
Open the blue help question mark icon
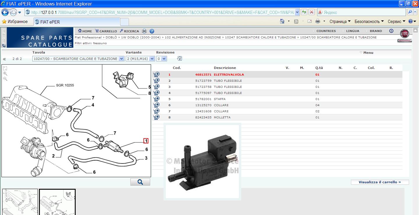[152, 31]
